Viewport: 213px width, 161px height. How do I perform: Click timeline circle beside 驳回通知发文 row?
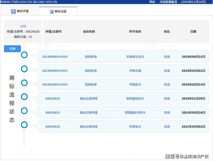24,97
